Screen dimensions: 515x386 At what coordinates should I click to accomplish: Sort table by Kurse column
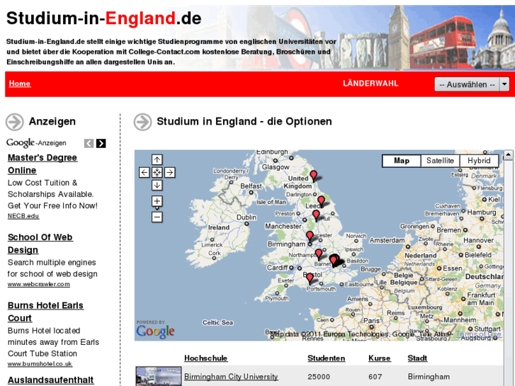[380, 358]
